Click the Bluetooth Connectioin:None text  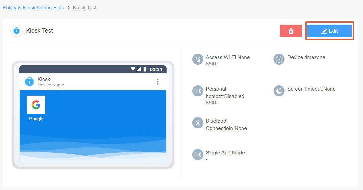coord(226,125)
